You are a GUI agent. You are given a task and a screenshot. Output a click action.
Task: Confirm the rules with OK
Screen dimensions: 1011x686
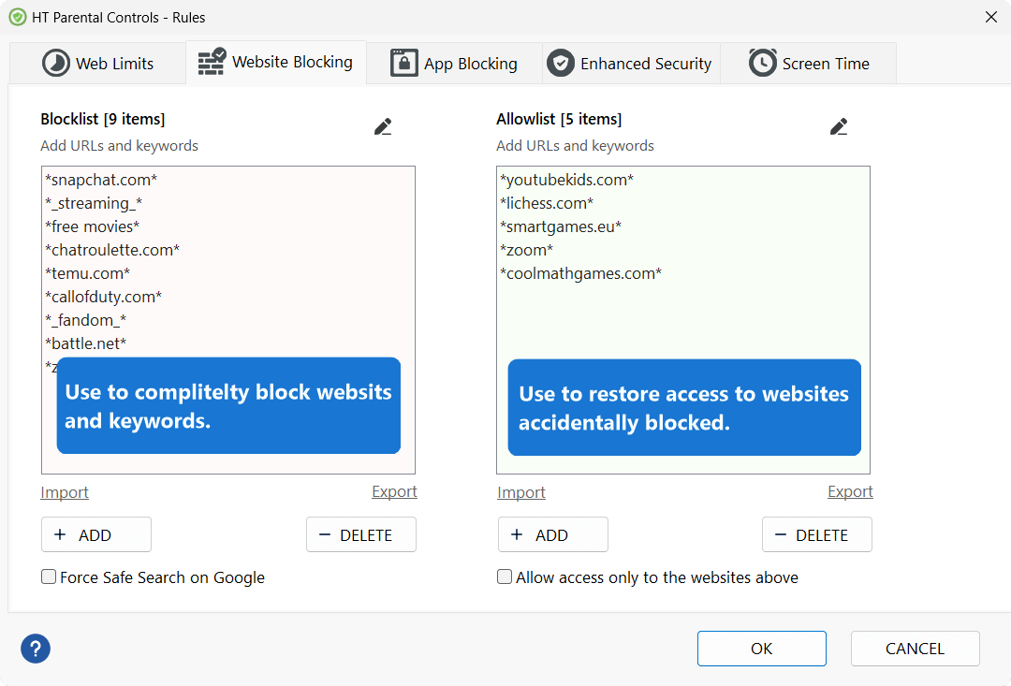(x=761, y=649)
